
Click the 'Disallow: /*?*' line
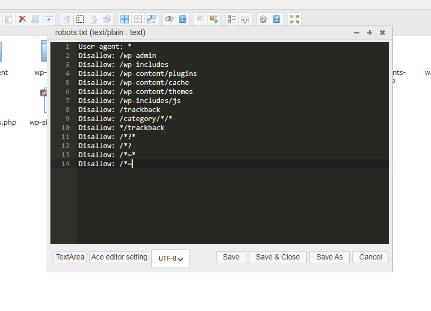107,137
